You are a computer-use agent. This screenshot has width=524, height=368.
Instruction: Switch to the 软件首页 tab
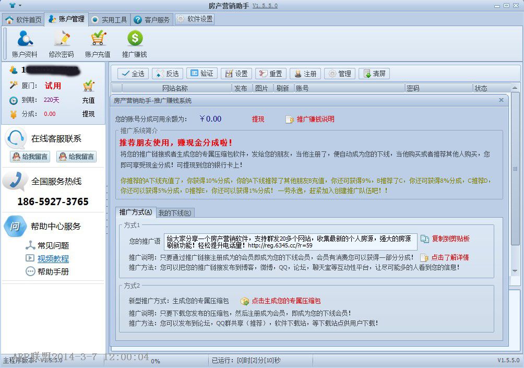pos(23,20)
